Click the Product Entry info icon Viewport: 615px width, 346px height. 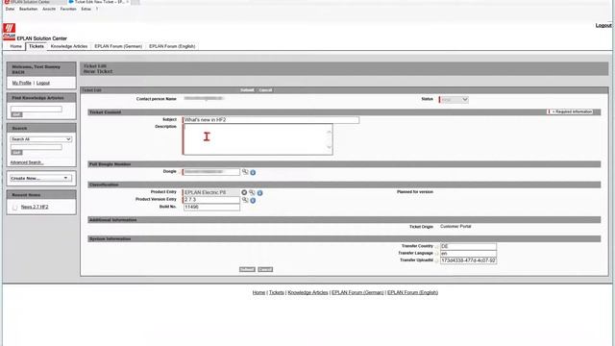(259, 193)
